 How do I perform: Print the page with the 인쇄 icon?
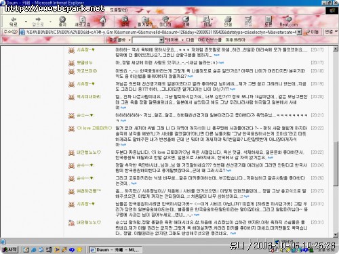pos(228,22)
